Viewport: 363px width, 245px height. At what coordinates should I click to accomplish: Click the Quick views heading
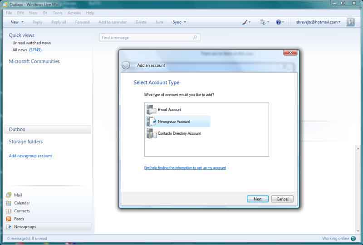21,35
